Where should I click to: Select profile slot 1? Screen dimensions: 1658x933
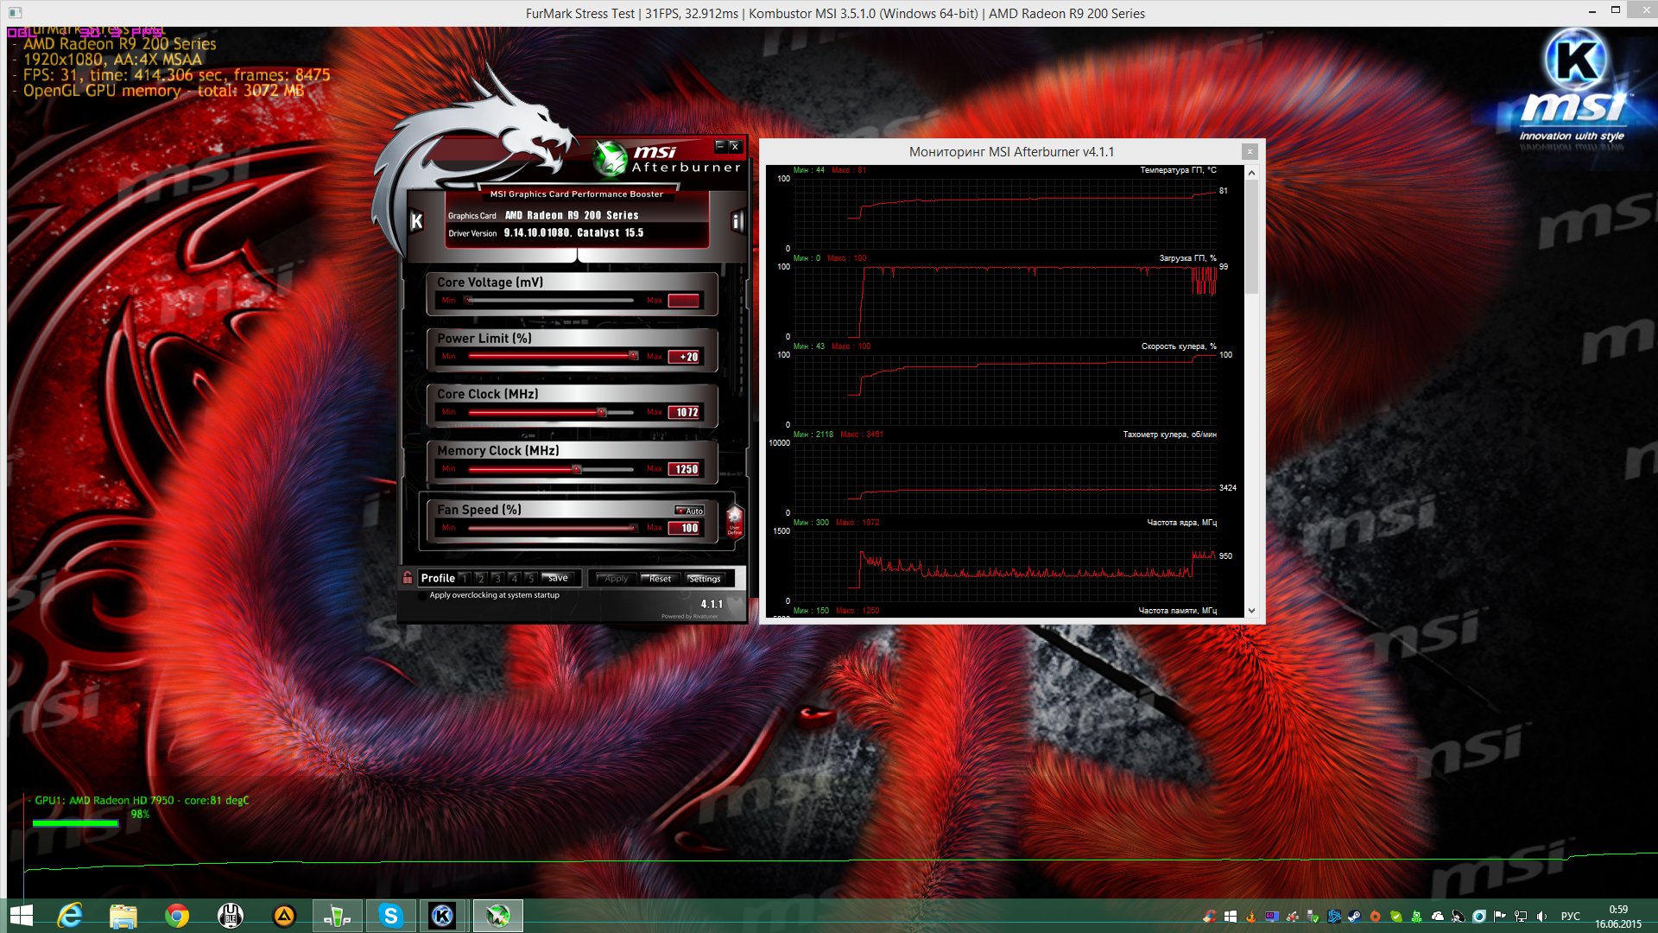(465, 578)
